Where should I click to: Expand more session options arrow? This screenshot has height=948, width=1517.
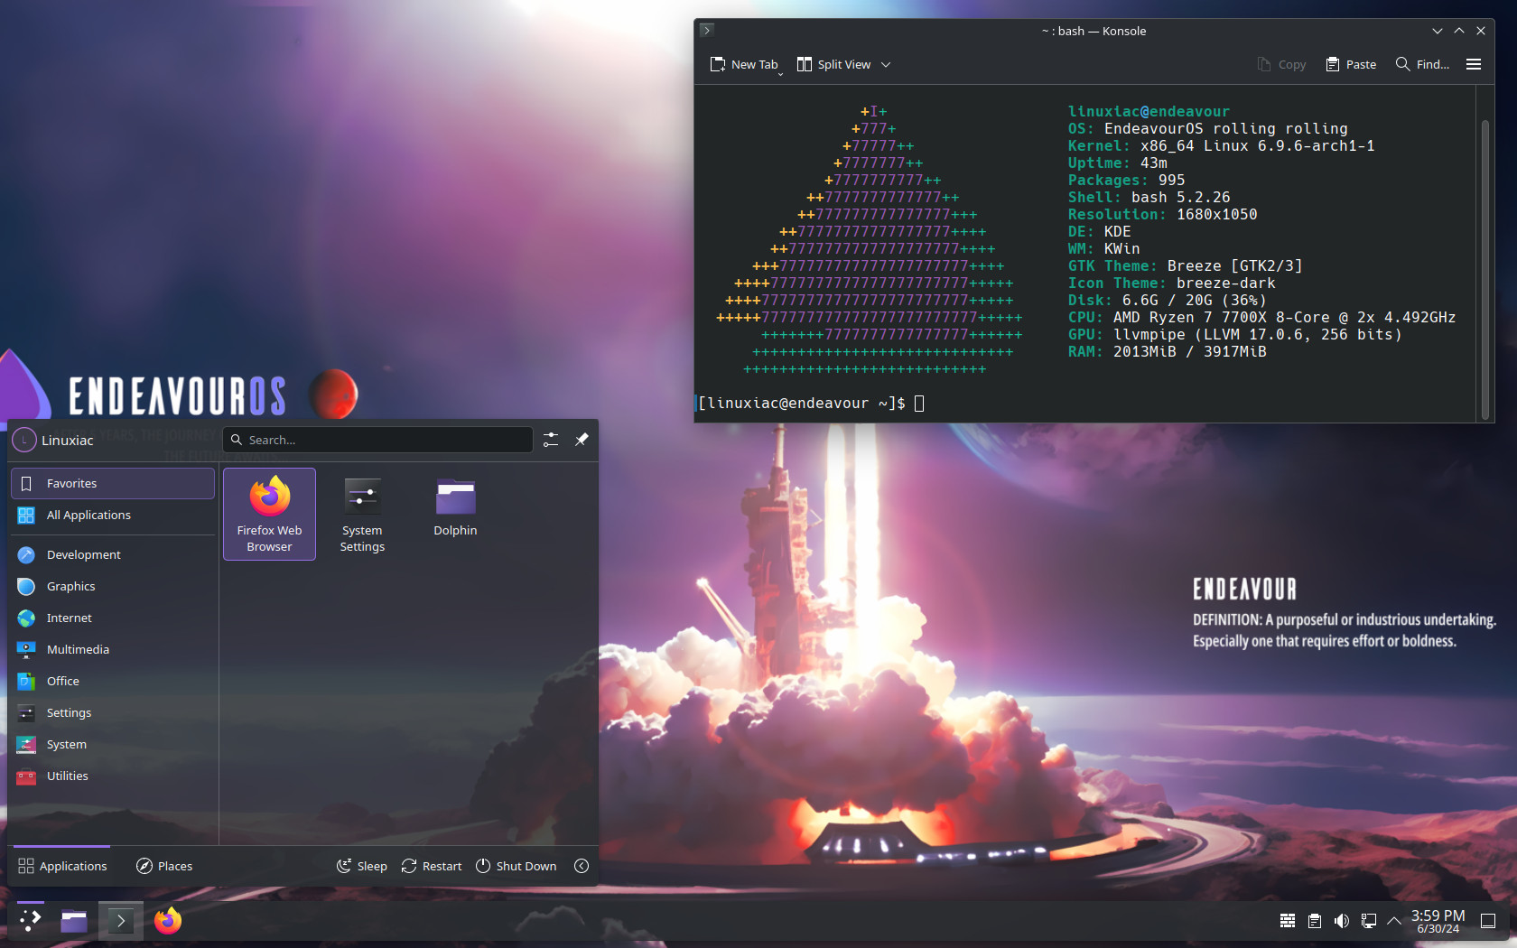pyautogui.click(x=582, y=866)
